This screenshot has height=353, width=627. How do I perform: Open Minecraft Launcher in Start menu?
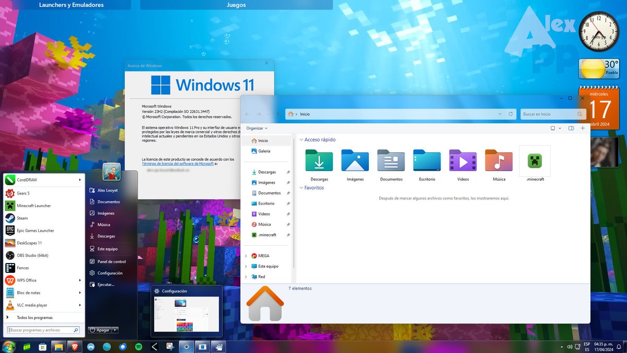44,206
